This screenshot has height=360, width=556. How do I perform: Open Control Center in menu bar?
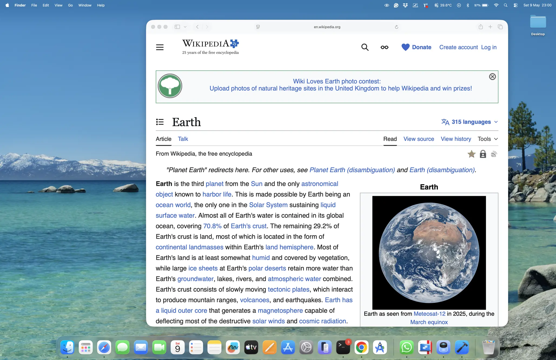[x=516, y=5]
